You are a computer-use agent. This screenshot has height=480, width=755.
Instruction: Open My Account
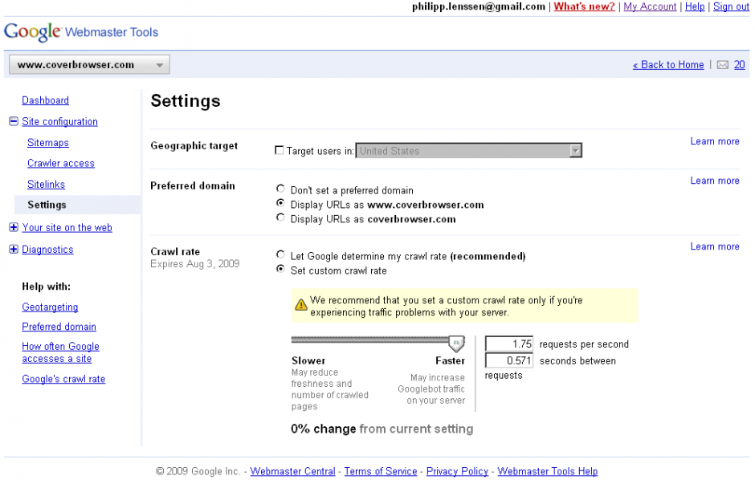(650, 6)
